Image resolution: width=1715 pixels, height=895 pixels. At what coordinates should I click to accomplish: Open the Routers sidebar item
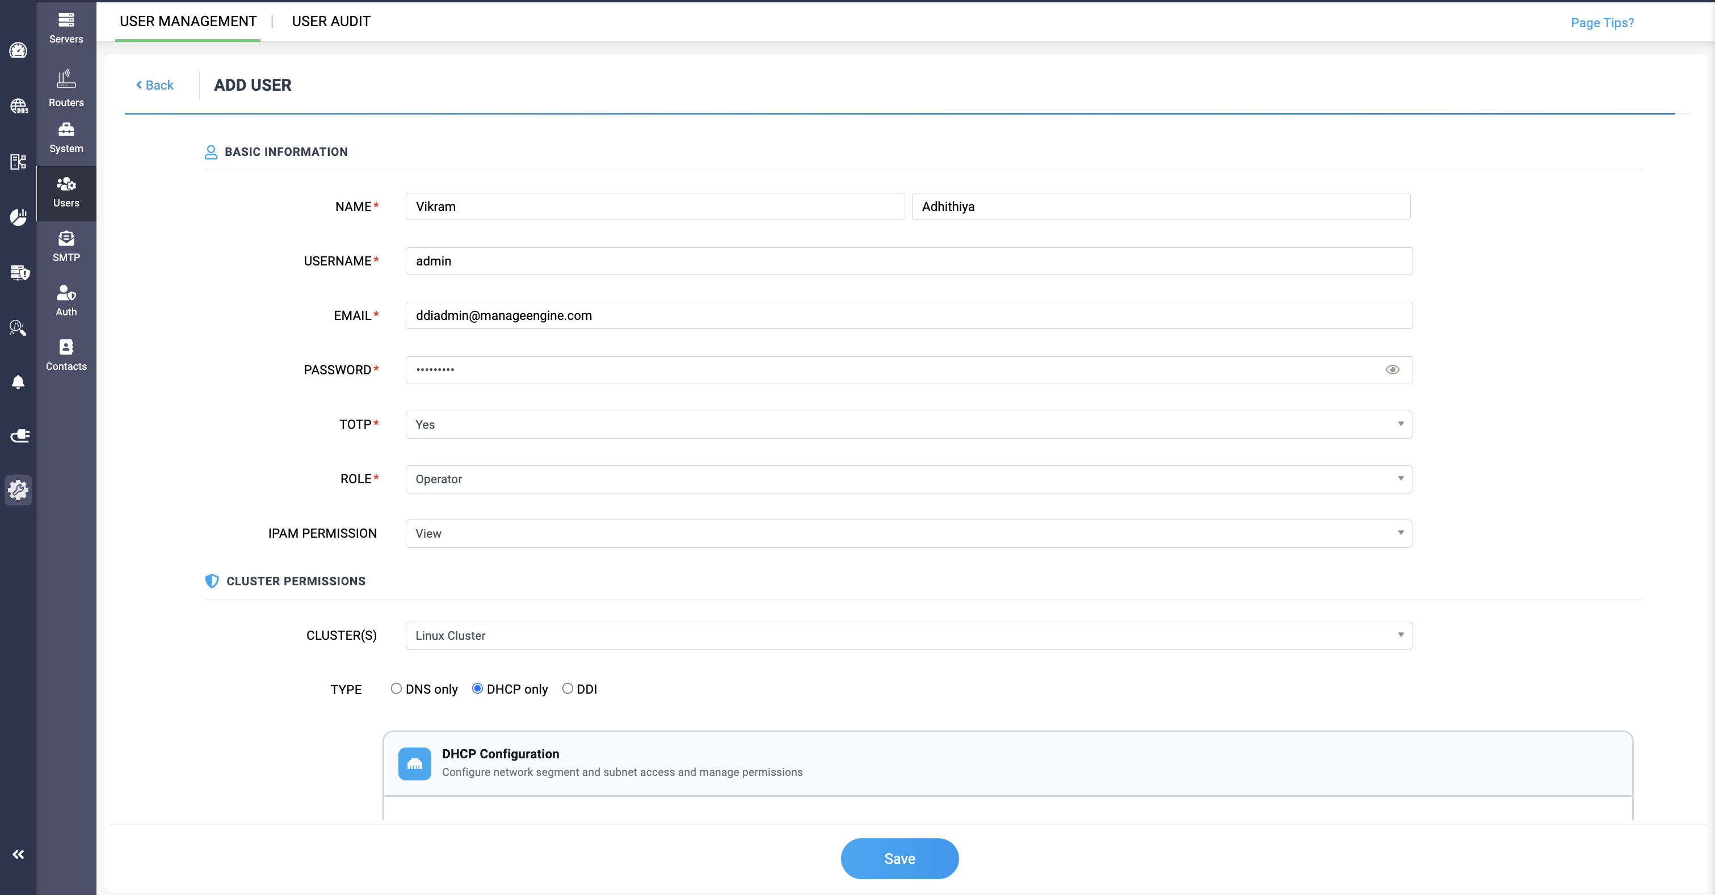pos(66,88)
